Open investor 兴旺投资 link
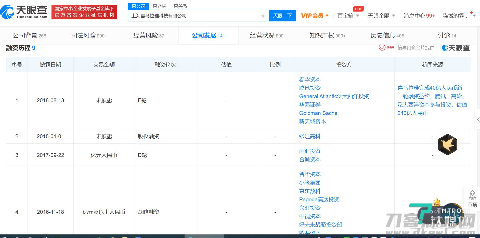Screen dimensions: 480x238 pos(310,208)
